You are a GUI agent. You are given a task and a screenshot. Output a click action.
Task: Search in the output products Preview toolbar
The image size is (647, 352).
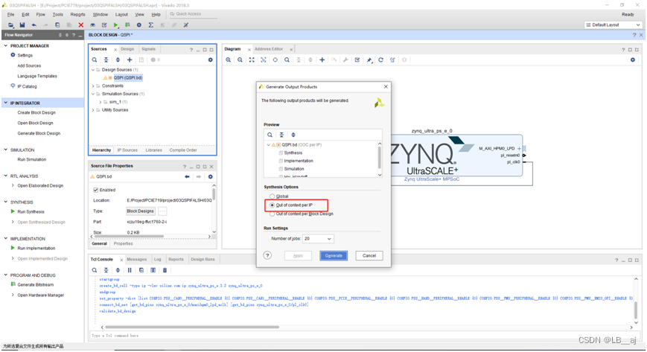coord(270,135)
